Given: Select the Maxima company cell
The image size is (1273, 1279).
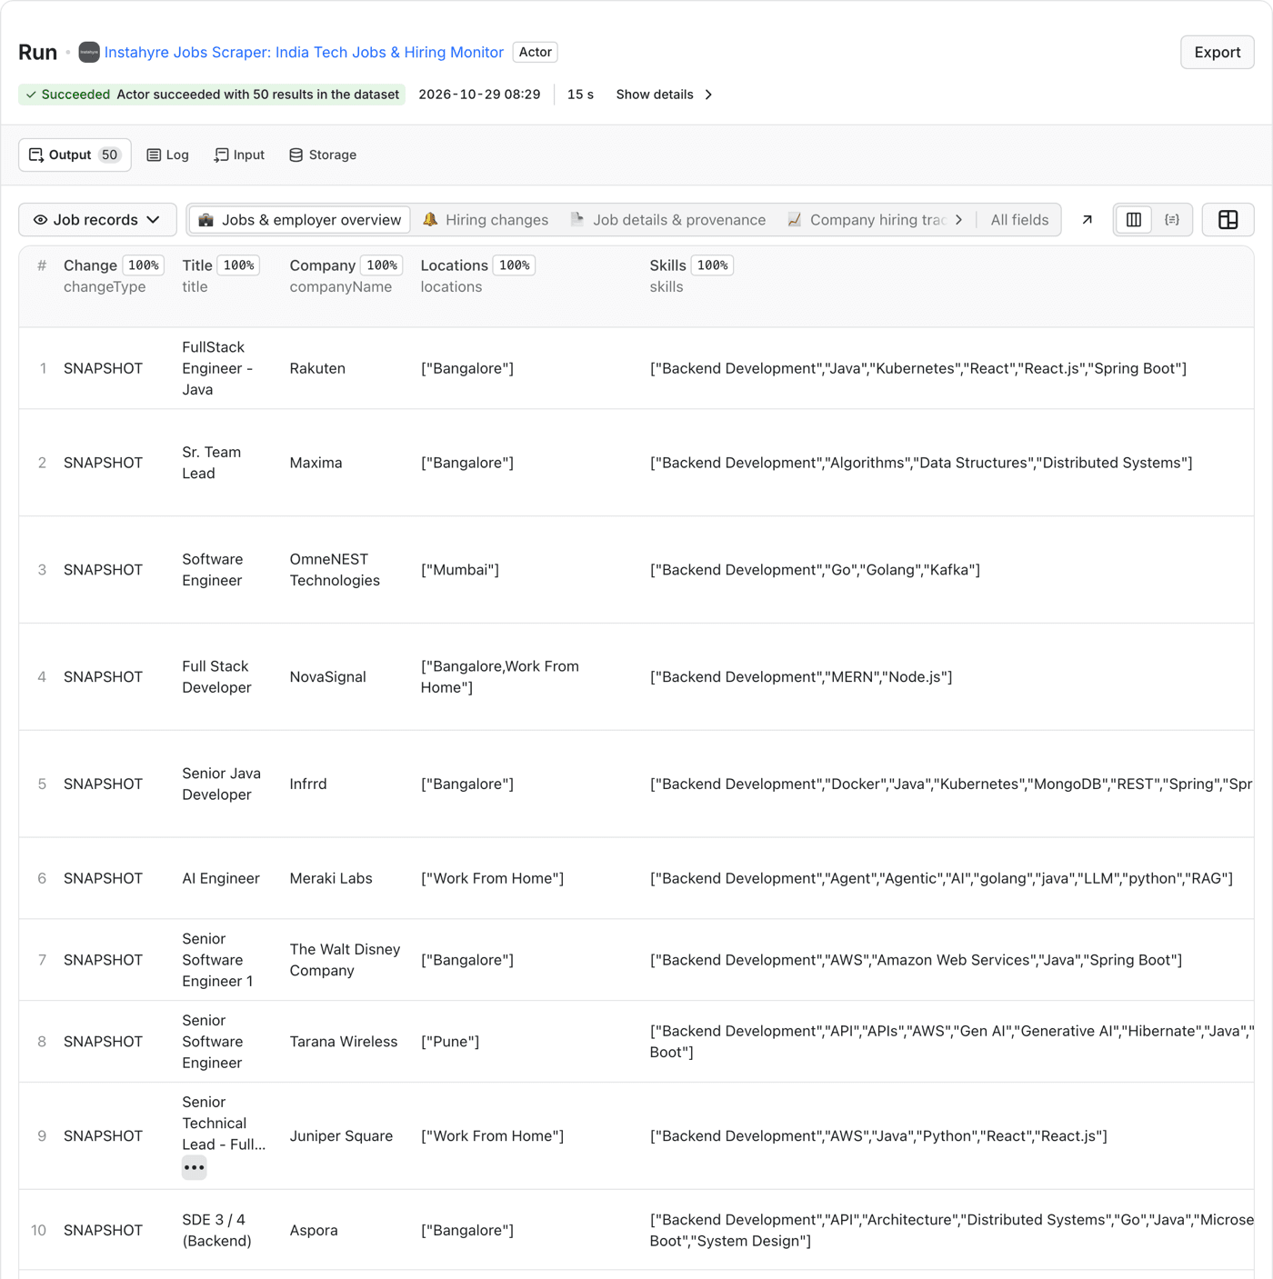Looking at the screenshot, I should click(316, 463).
